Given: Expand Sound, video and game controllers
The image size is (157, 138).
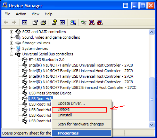Looking at the screenshot, I should point(11,37).
